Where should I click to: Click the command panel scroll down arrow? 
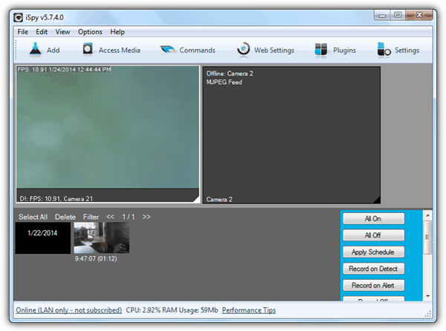[427, 296]
